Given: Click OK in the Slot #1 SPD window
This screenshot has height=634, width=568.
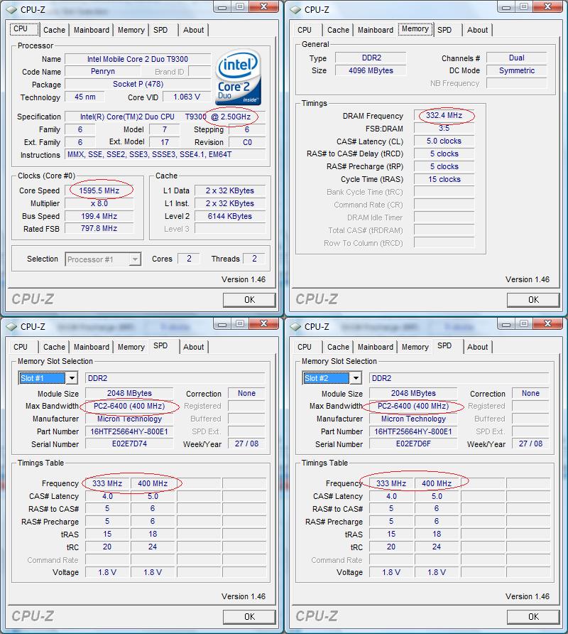Looking at the screenshot, I should coord(249,617).
